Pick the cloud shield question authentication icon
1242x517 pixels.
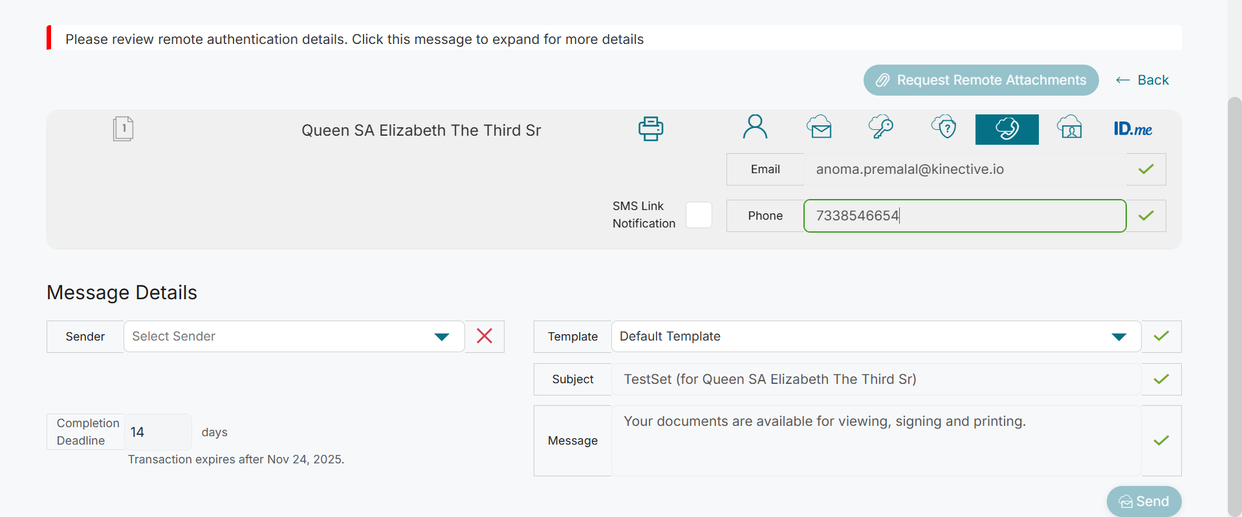pos(944,127)
